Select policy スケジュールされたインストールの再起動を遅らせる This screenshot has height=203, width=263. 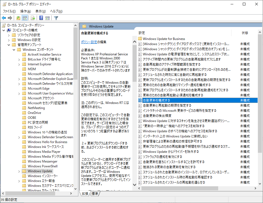pos(174,182)
